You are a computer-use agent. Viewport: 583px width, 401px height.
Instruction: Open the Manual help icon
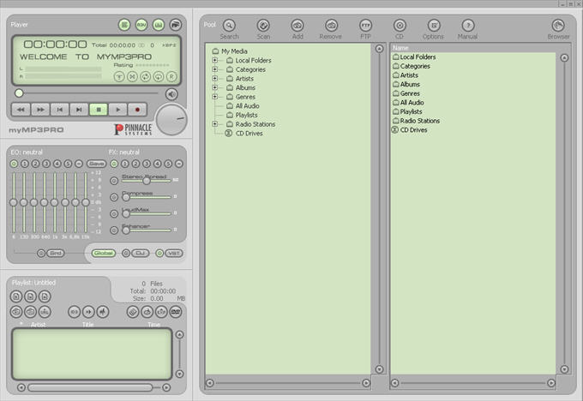tap(468, 25)
